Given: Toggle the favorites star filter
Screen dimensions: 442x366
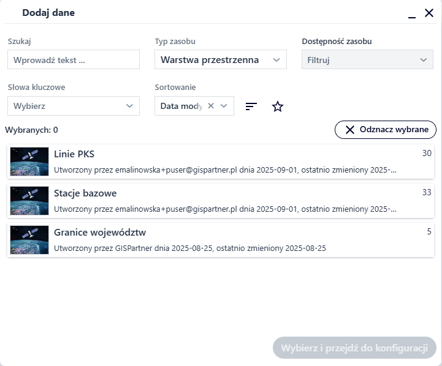Looking at the screenshot, I should [278, 106].
